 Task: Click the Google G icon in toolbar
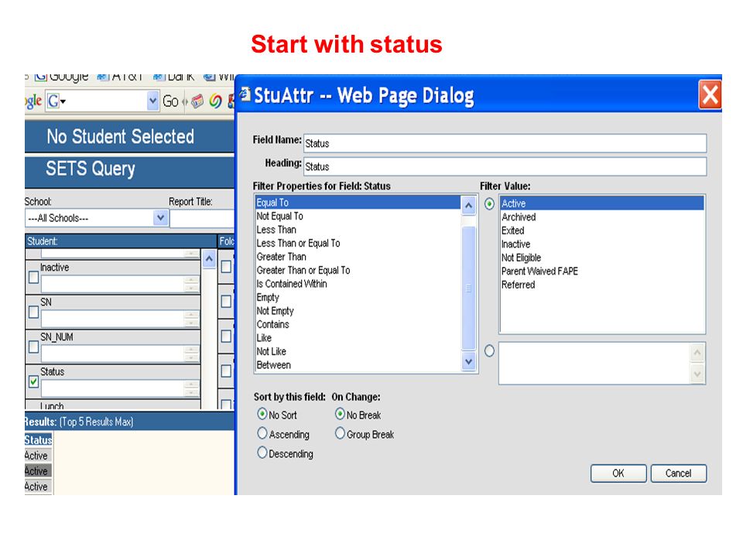tap(53, 101)
